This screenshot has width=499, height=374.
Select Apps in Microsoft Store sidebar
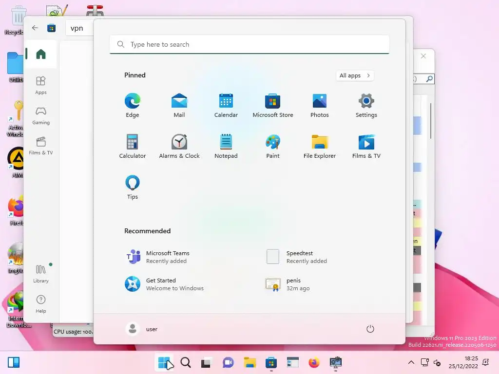coord(41,85)
